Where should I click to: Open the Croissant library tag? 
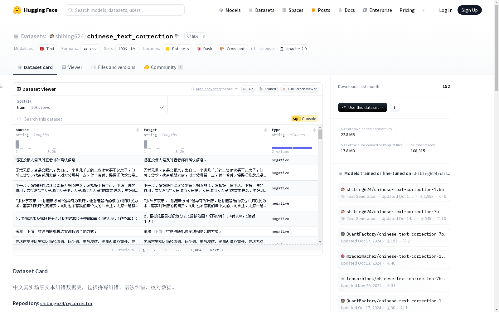232,49
